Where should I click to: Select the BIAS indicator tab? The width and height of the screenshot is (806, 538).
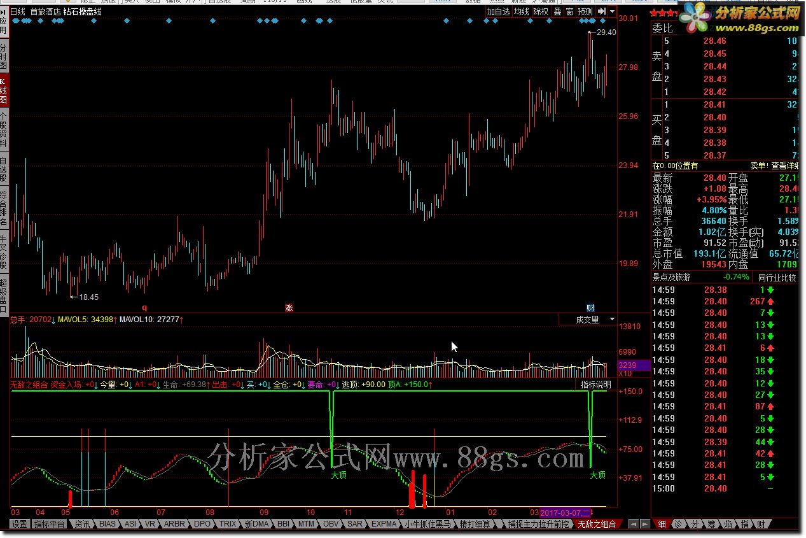(108, 524)
